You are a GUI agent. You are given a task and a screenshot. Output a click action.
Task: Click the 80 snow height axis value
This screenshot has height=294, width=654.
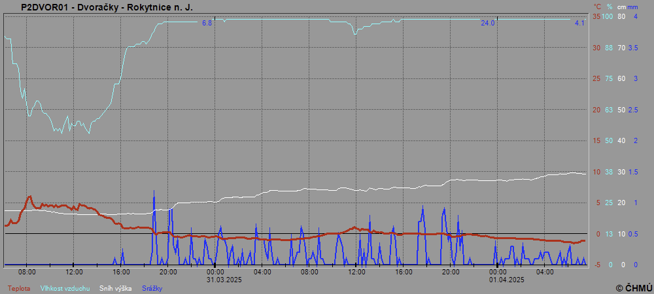coord(621,16)
